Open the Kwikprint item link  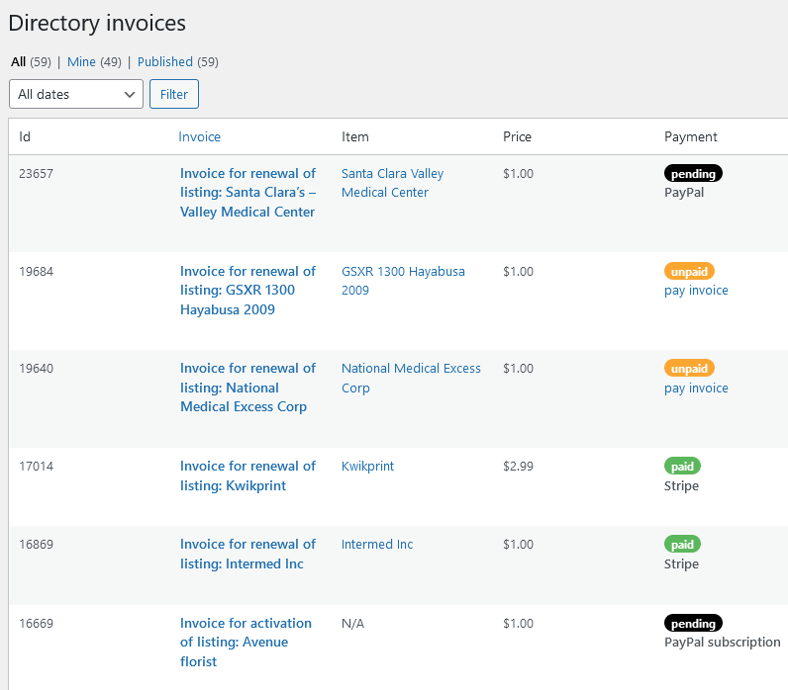coord(368,467)
